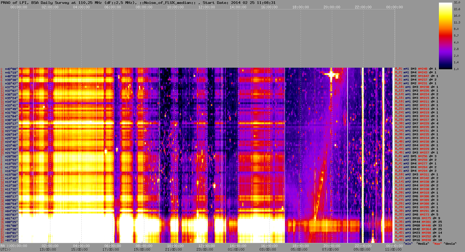Click '06:00:00' on the top time axis
Screen dimensions: 465x252
(x=113, y=7)
